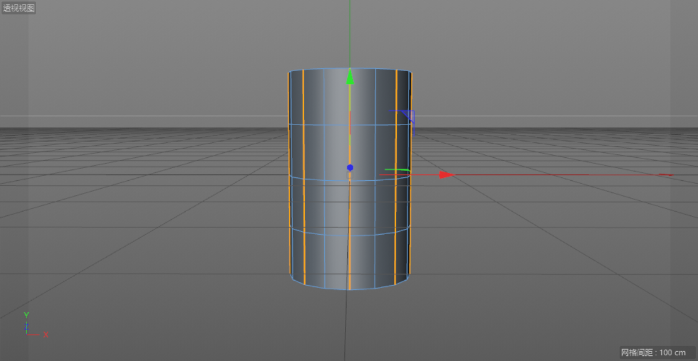Click the 透视视图 viewport label

pos(19,8)
